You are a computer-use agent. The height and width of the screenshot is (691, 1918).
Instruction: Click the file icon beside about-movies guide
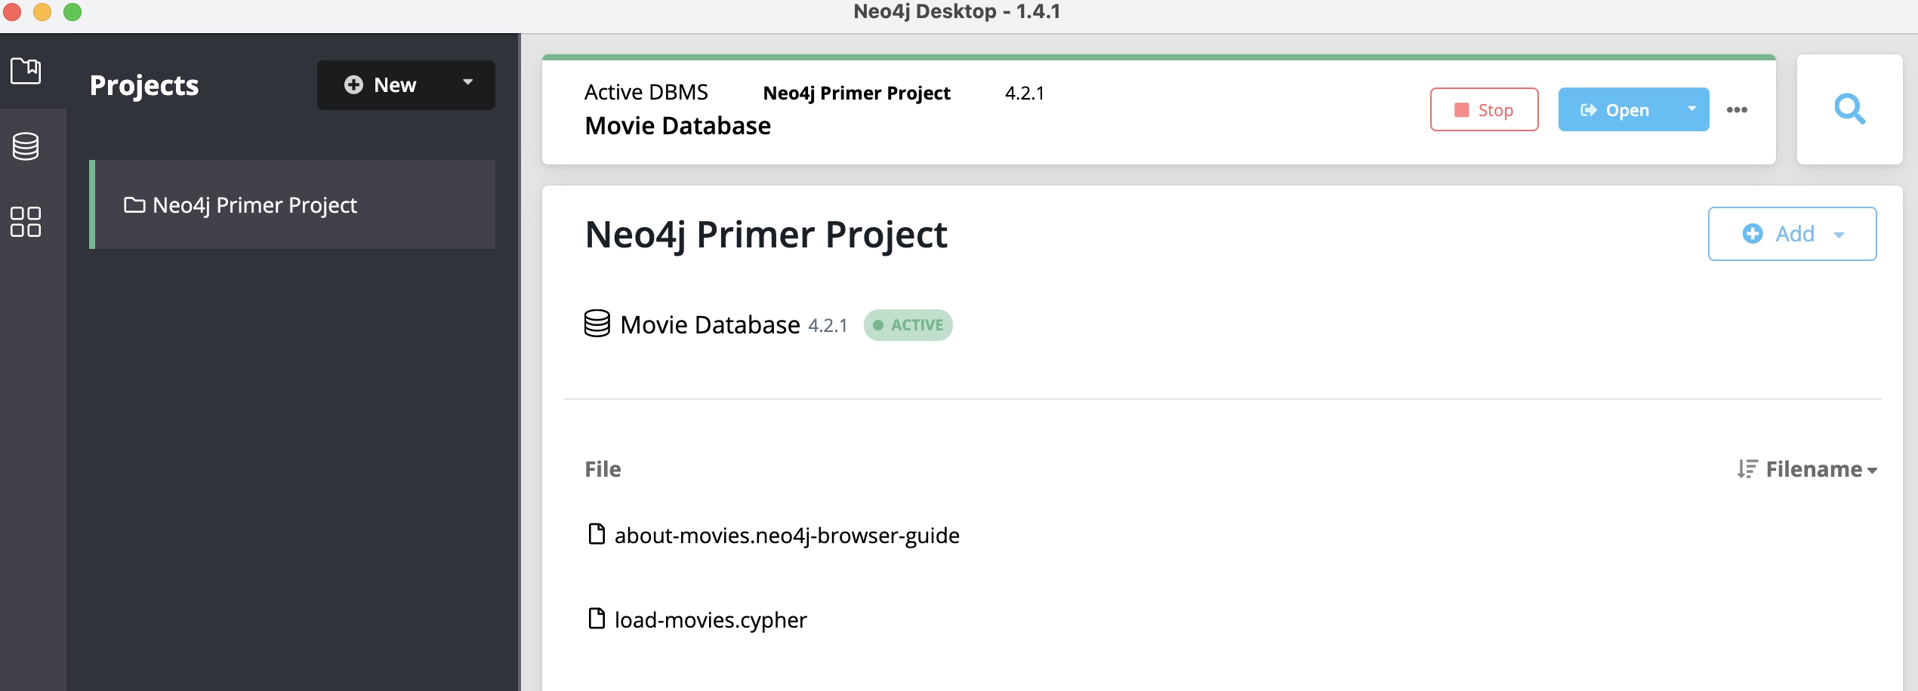597,534
